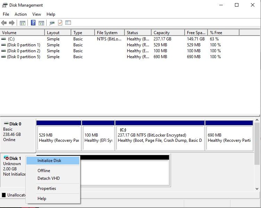This screenshot has height=208, width=261.
Task: Select the 100 MB EFI System partition block
Action: pos(98,136)
